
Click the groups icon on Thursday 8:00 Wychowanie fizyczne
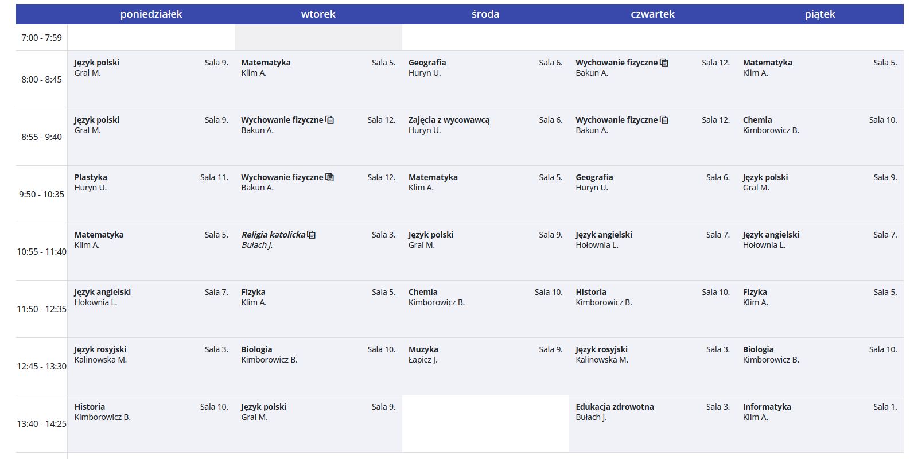point(664,63)
